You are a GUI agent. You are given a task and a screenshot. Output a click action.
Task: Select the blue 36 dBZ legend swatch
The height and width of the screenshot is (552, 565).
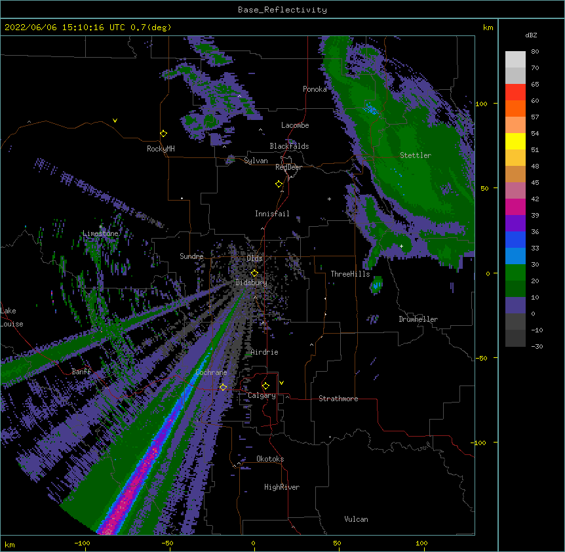[x=515, y=239]
